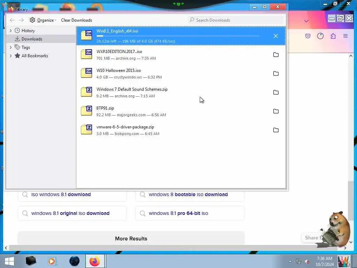357x268 pixels.
Task: Select Windows 7 Default Sound Schemes.zip name
Action: tap(132, 89)
